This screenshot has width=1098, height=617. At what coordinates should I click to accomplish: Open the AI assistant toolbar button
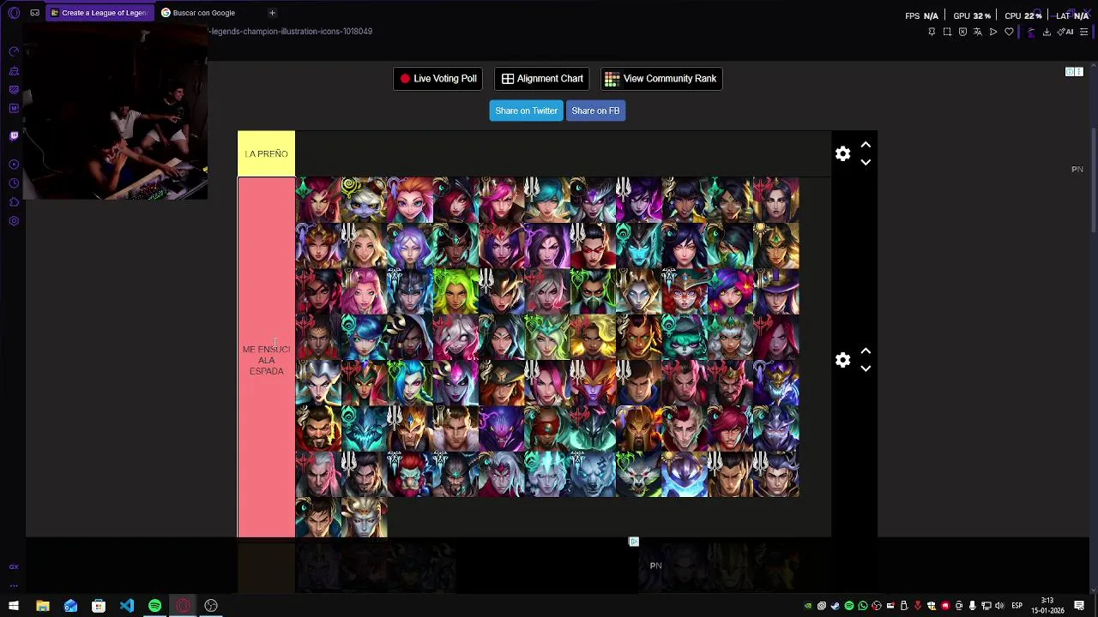(1065, 32)
